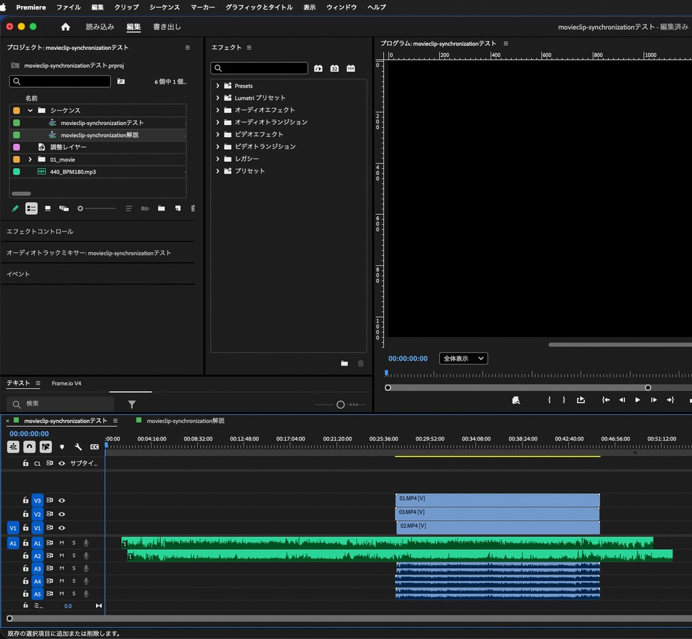Open the ファイル menu
Screen dimensions: 692x639
[x=68, y=7]
